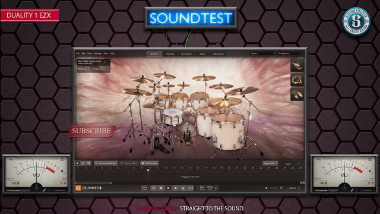380x214 pixels.
Task: Click Add Standard Groove button
Action: pyautogui.click(x=106, y=163)
